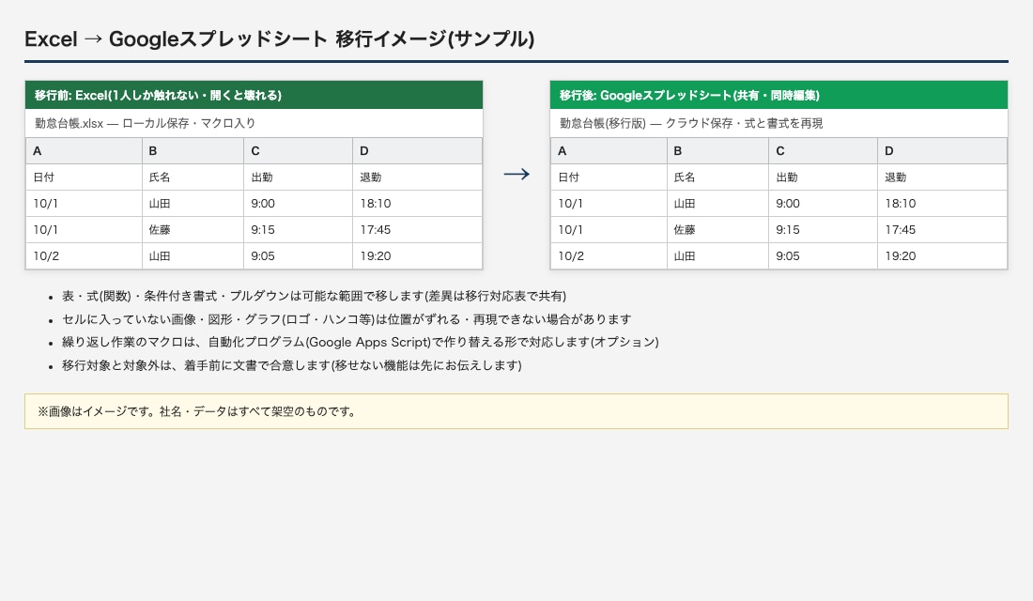1033x601 pixels.
Task: Click the bullet starting "セルに入っていない画像・図形"
Action: click(347, 319)
